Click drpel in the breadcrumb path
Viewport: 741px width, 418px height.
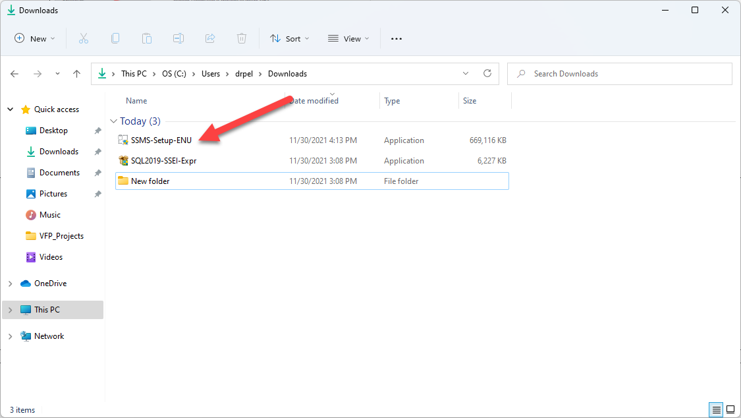pyautogui.click(x=244, y=74)
